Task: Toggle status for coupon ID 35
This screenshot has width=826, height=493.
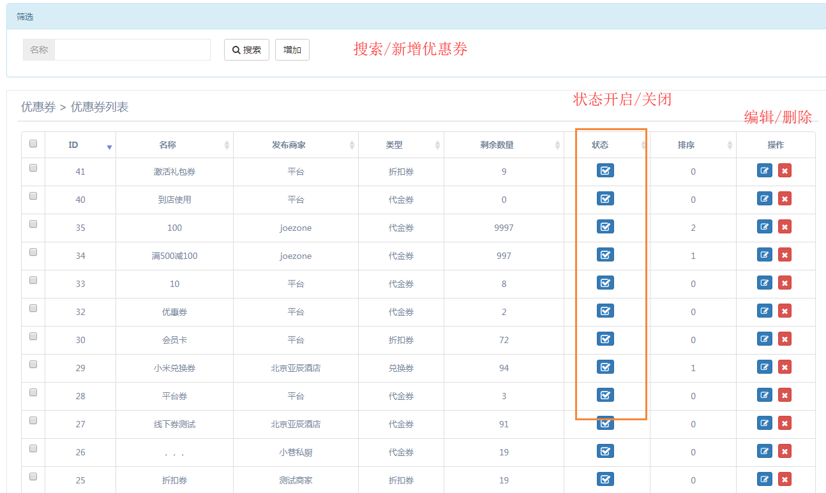Action: pyautogui.click(x=605, y=226)
